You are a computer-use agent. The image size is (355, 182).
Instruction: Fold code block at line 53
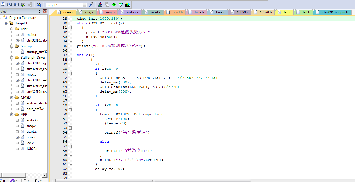click(x=70, y=128)
